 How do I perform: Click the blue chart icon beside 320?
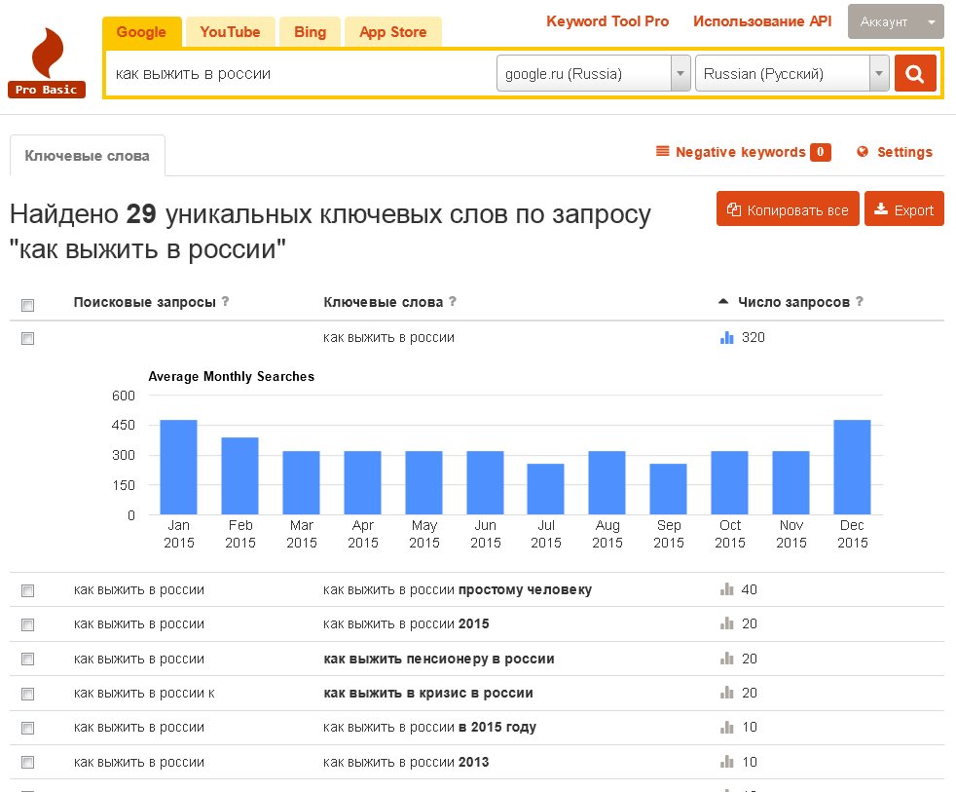pos(727,337)
